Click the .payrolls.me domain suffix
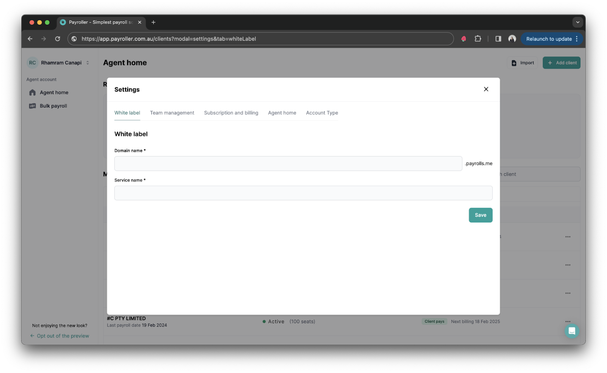Image resolution: width=607 pixels, height=373 pixels. tap(479, 164)
